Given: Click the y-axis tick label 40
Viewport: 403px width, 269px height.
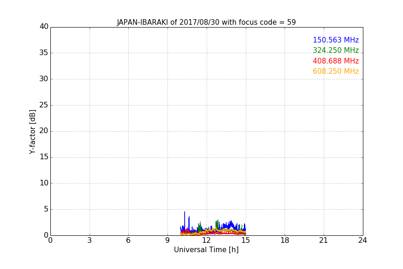Looking at the screenshot, I should (44, 27).
